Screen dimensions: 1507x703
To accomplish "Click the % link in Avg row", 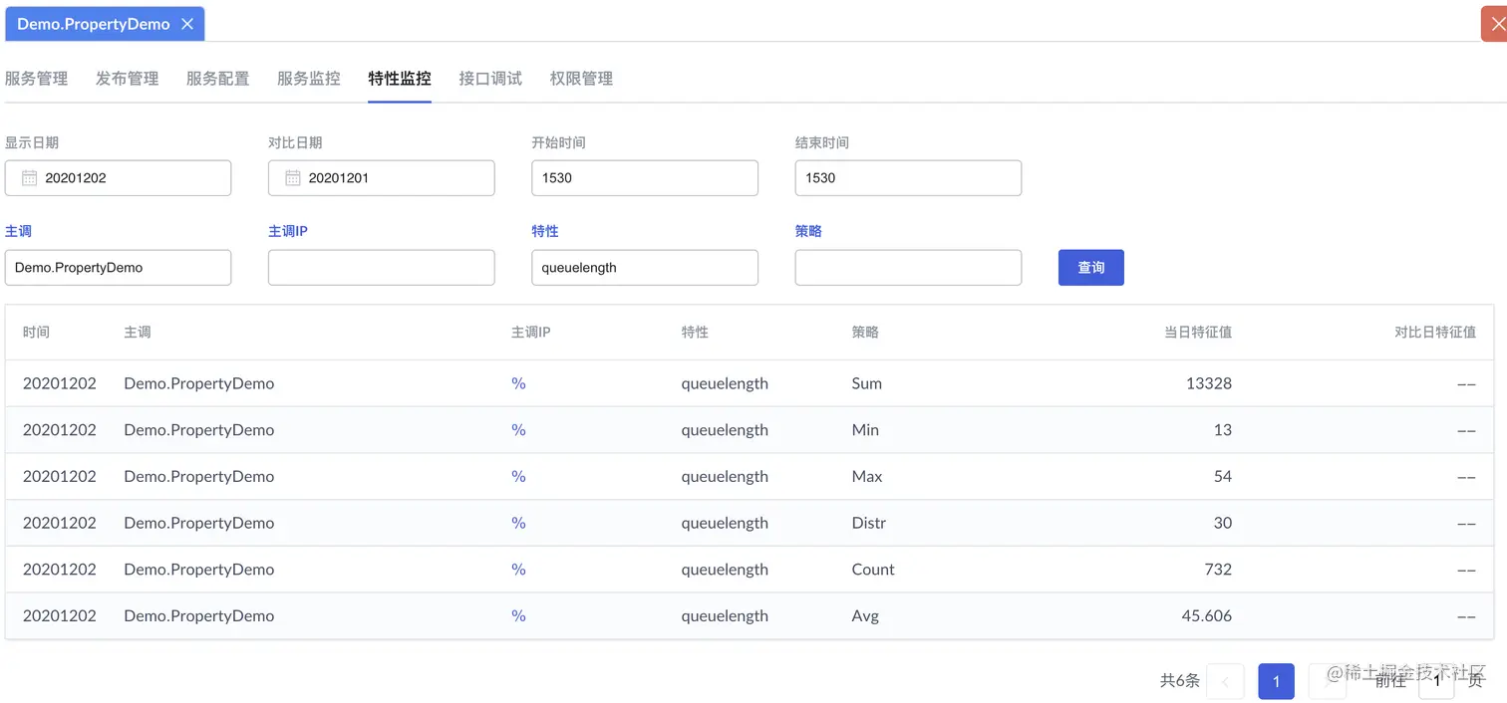I will [518, 615].
